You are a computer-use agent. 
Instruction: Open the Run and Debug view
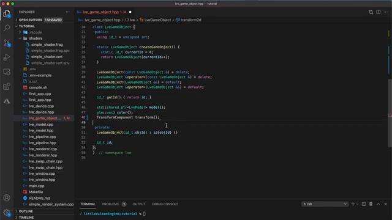pyautogui.click(x=7, y=57)
